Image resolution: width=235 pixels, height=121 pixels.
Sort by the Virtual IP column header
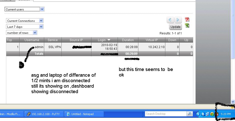[152, 40]
